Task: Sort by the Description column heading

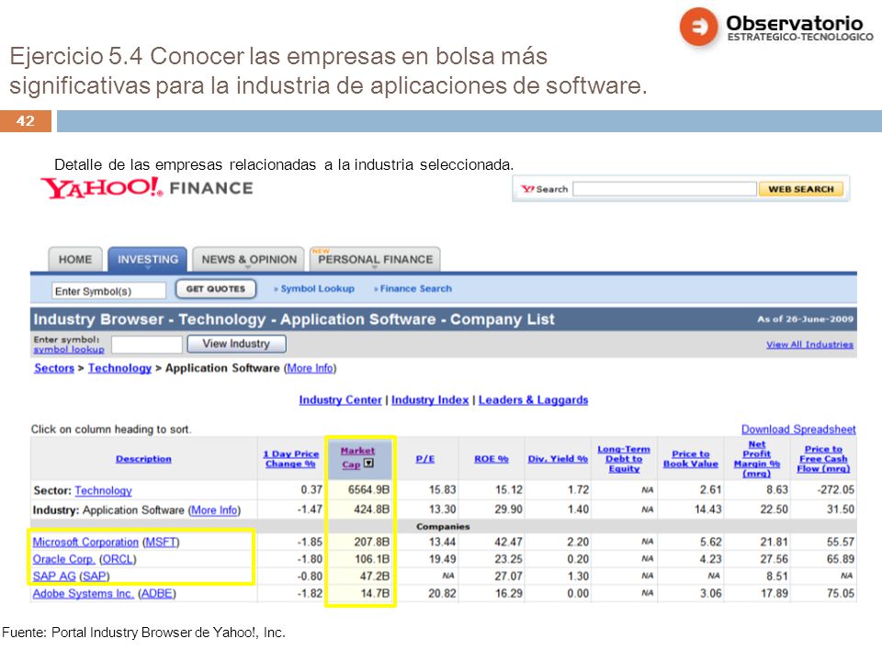Action: [x=143, y=459]
